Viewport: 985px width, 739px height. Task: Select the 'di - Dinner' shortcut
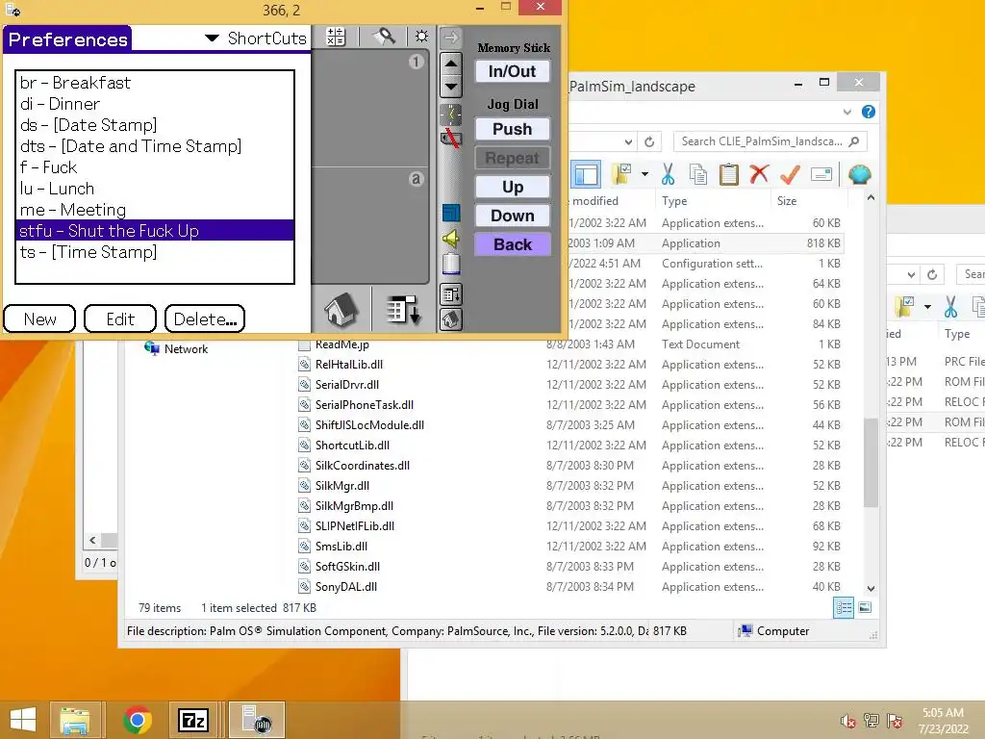click(155, 104)
